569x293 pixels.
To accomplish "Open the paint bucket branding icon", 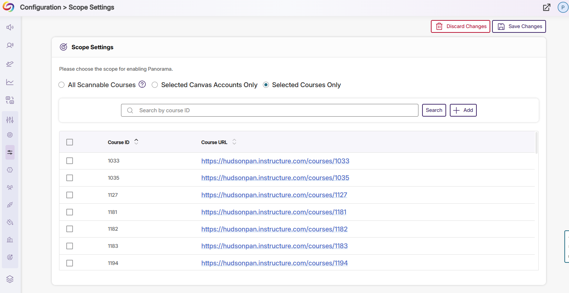I will pos(10,222).
